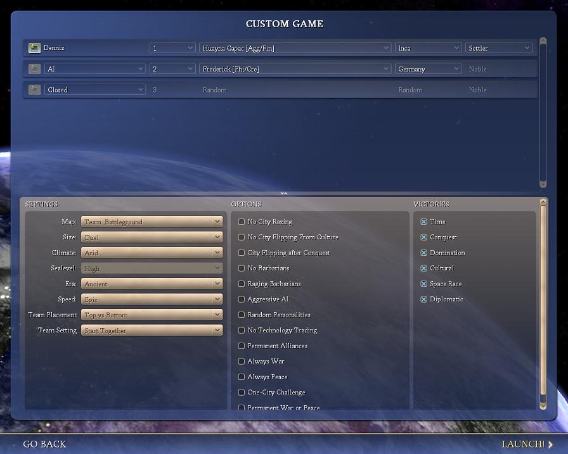Toggle City Flipping after Conquest

pyautogui.click(x=242, y=253)
